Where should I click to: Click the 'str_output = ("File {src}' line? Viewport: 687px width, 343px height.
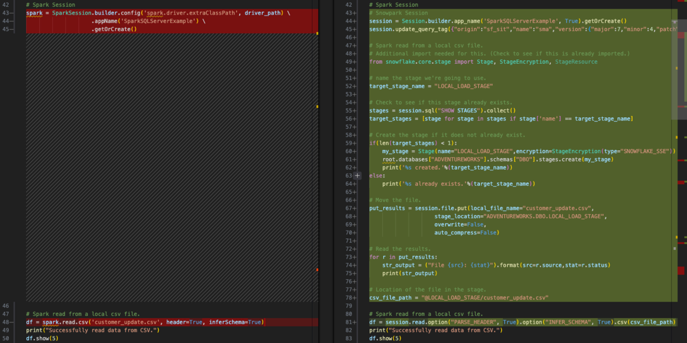(496, 265)
